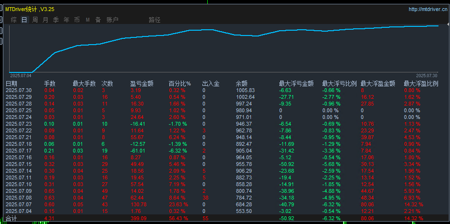
Task: Click the 出入金 column header
Action: coord(211,84)
